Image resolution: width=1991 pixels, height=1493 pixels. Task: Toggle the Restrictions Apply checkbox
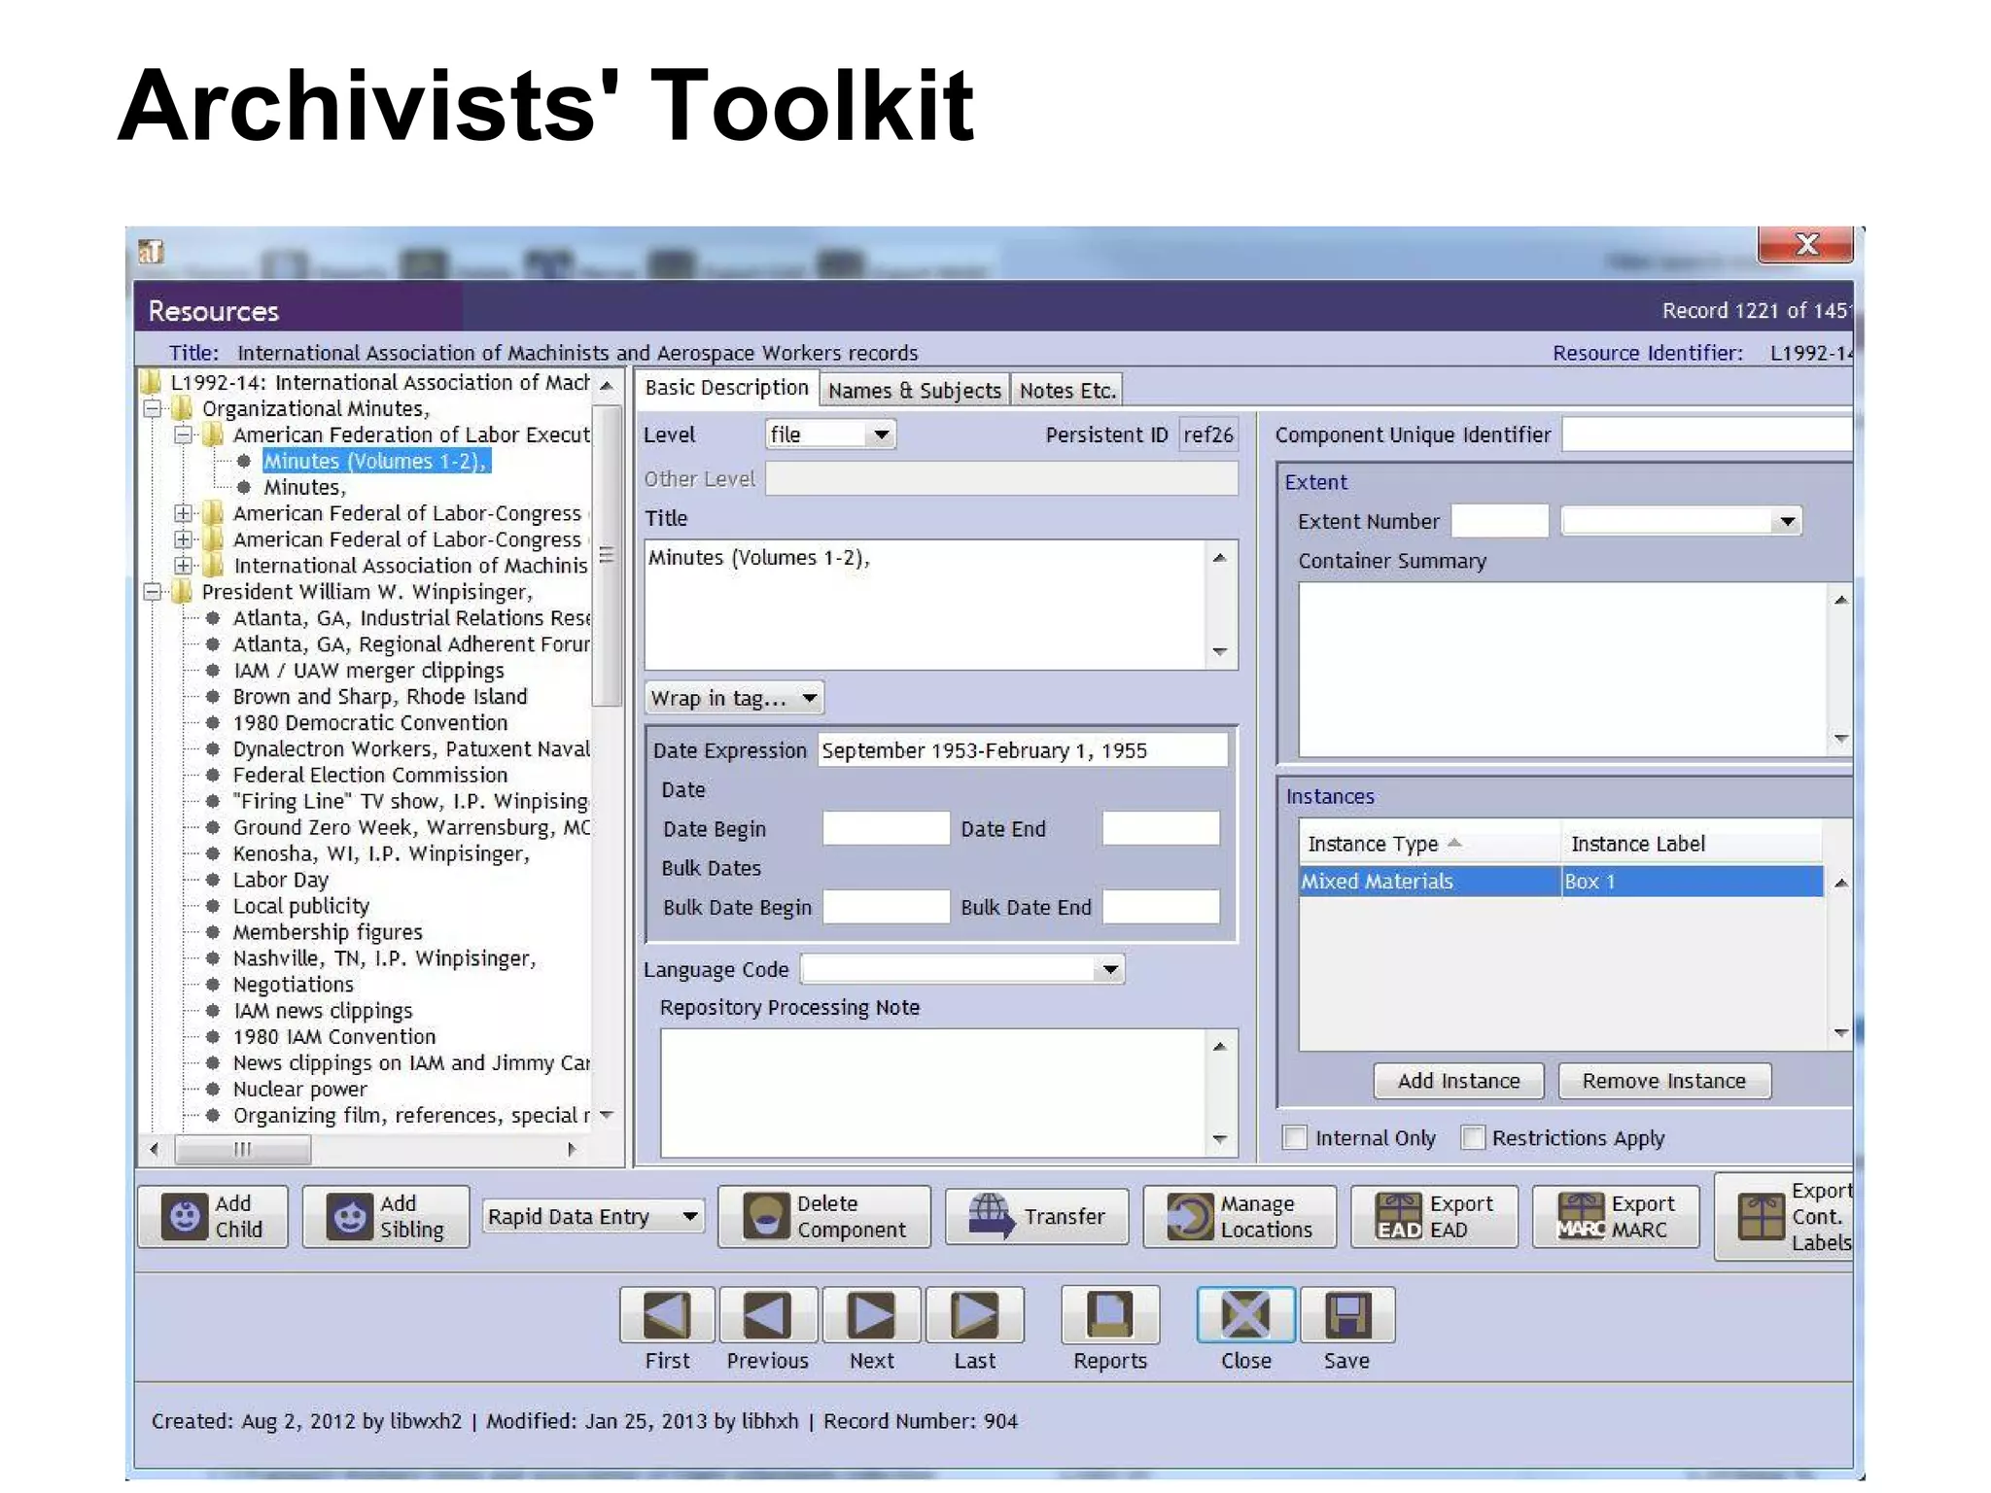pos(1473,1137)
